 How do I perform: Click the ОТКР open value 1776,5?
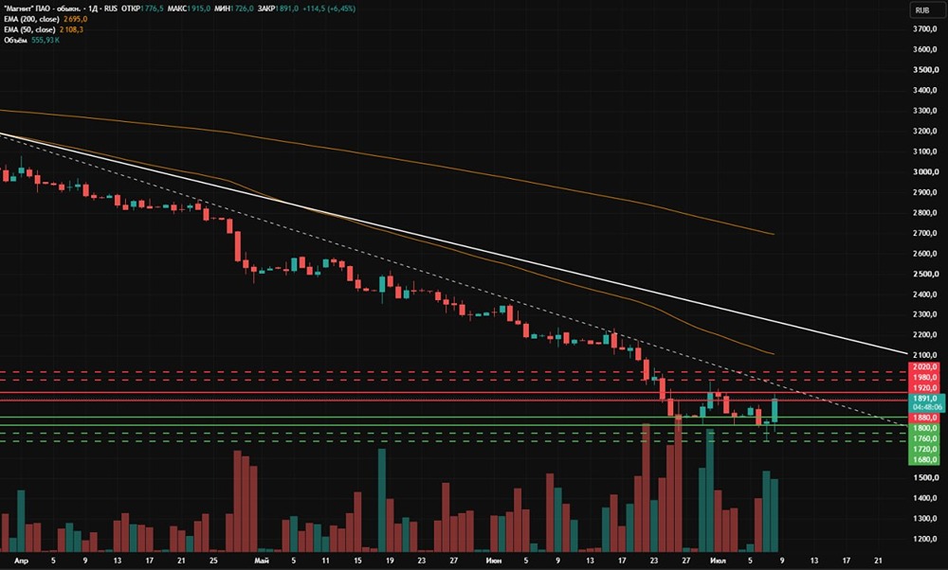(x=152, y=9)
